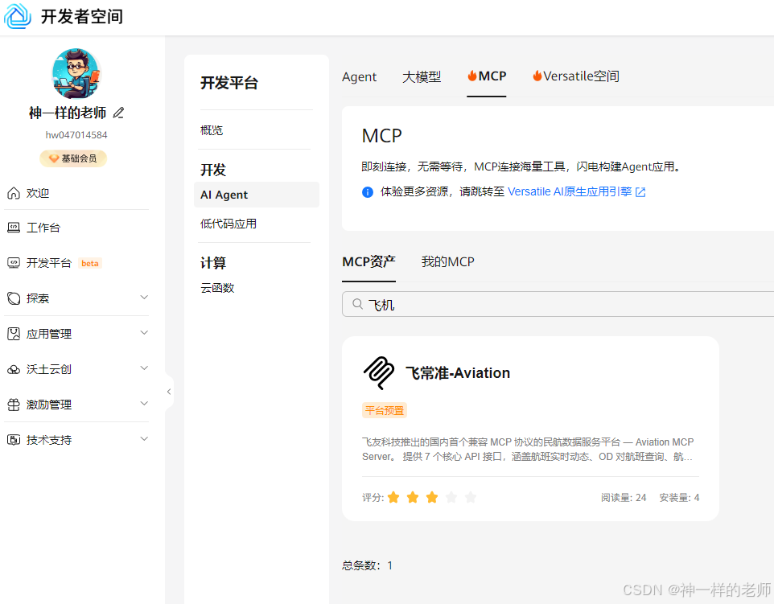
Task: Click the third rating star
Action: [432, 497]
